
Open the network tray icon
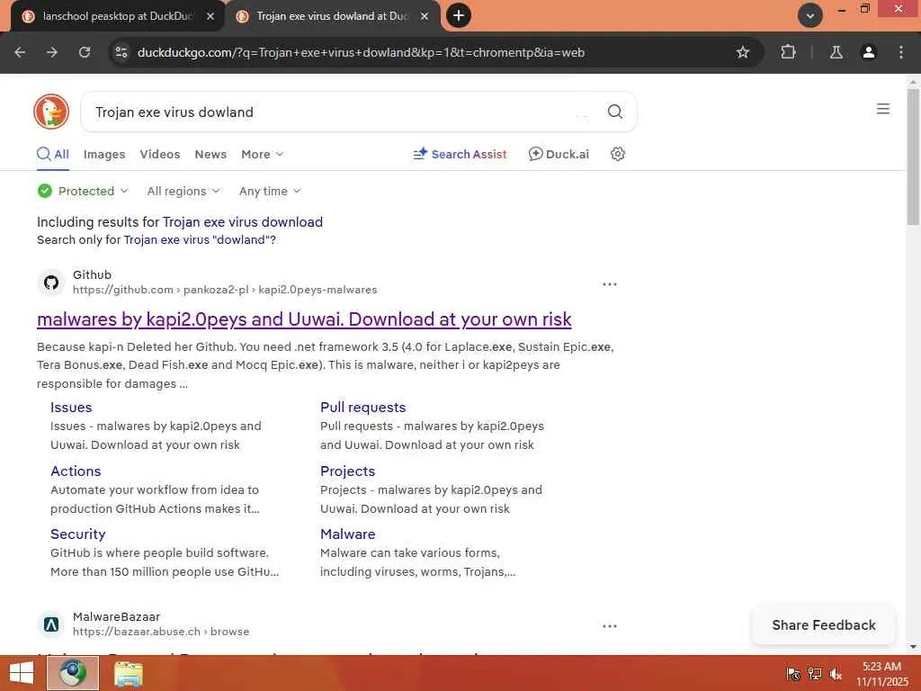tap(815, 674)
